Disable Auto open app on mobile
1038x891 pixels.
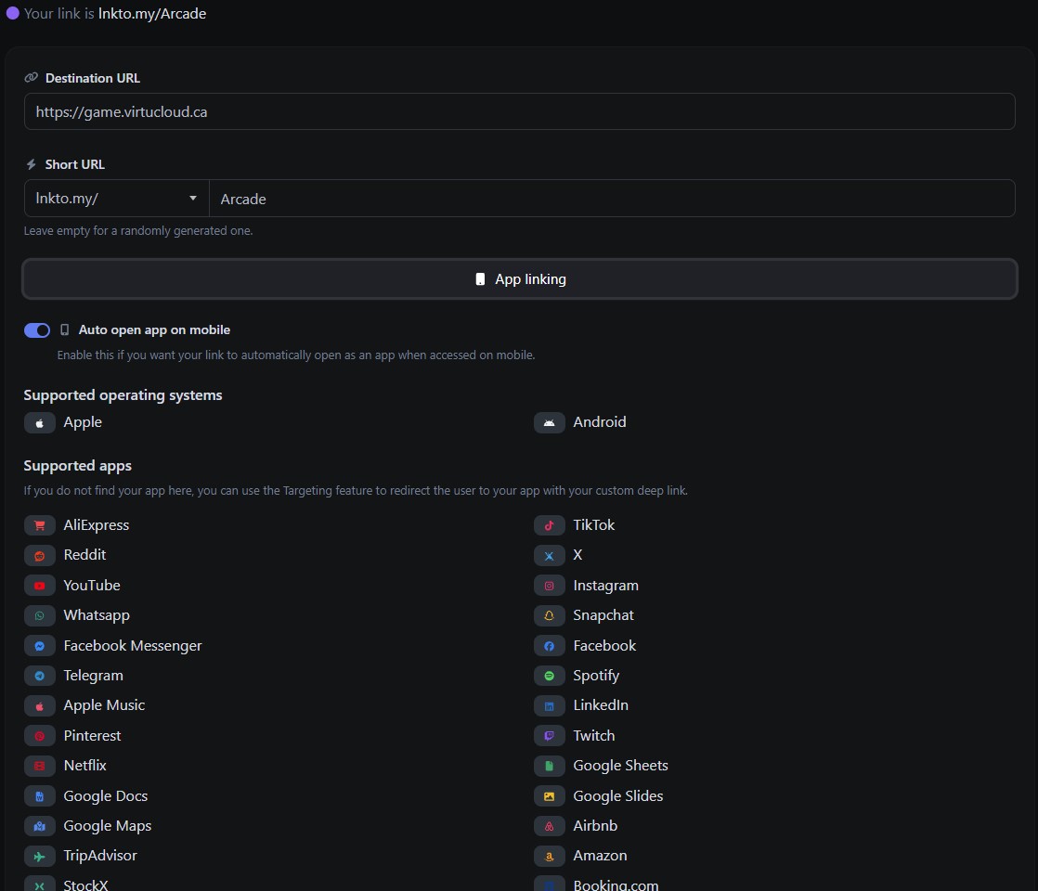click(36, 330)
